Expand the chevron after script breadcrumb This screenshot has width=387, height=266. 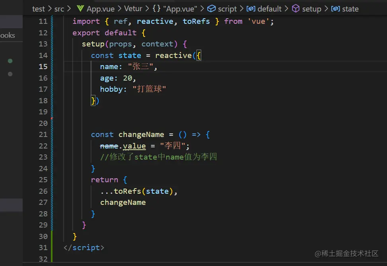tap(241, 9)
